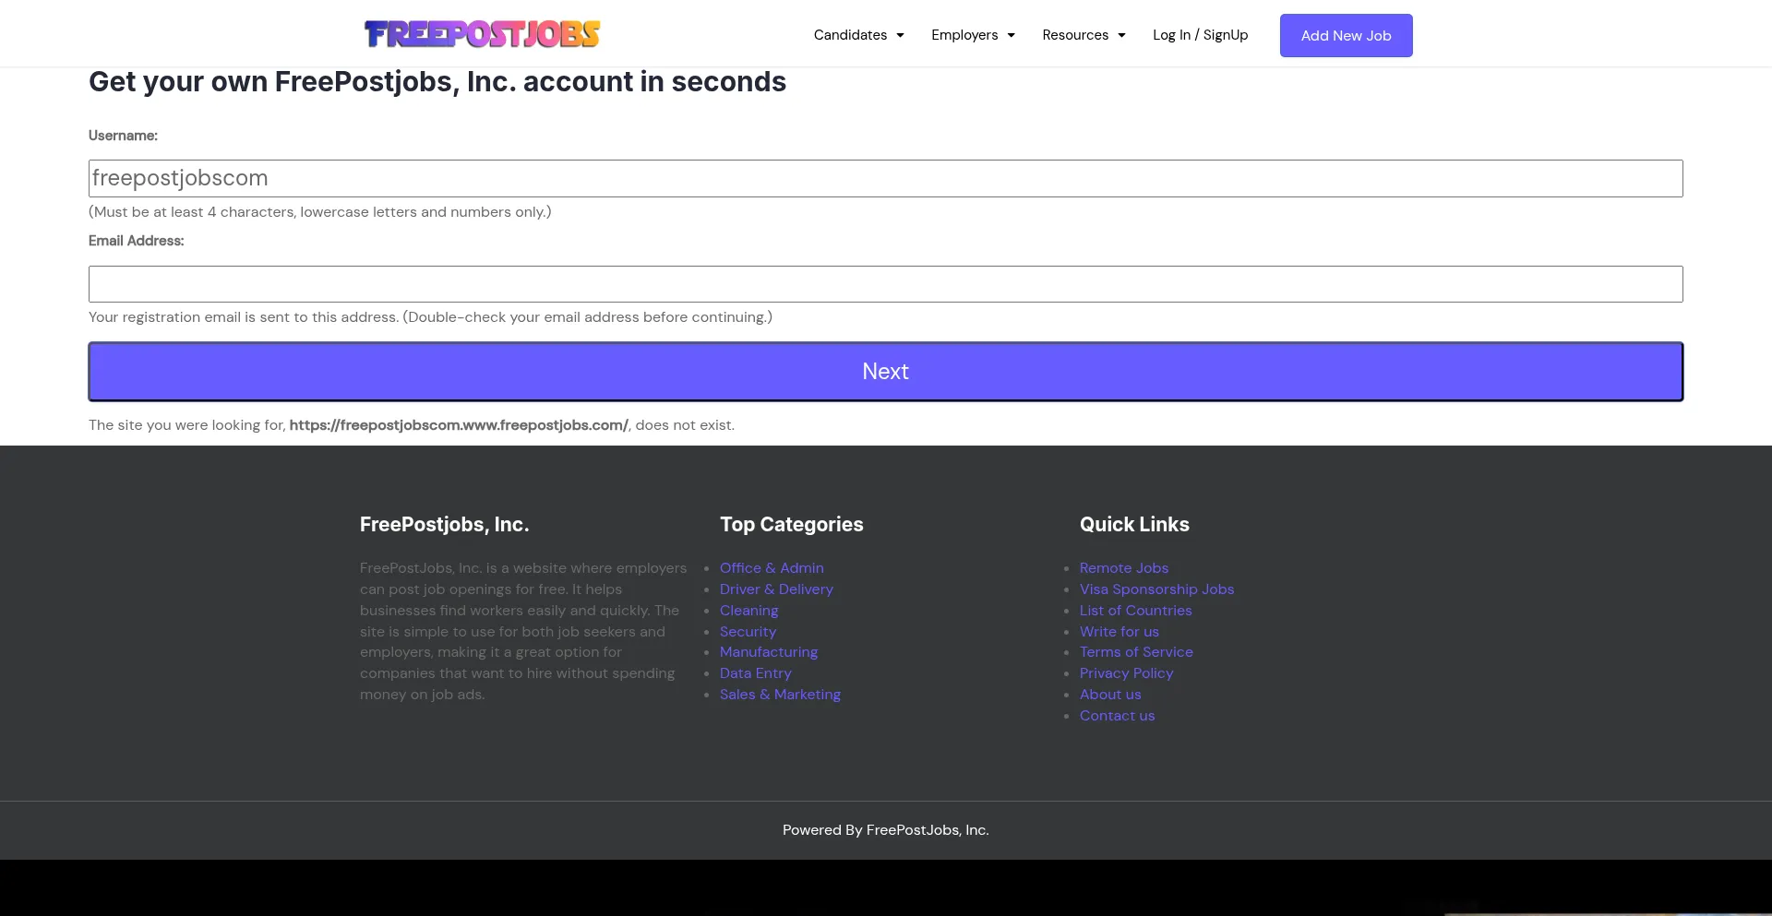Click the 'Quick Links' footer heading
Screen dimensions: 1772x916
tap(1134, 525)
